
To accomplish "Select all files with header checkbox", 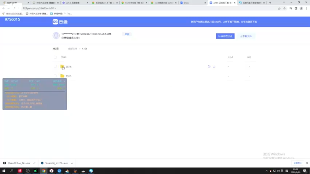I will (x=55, y=57).
